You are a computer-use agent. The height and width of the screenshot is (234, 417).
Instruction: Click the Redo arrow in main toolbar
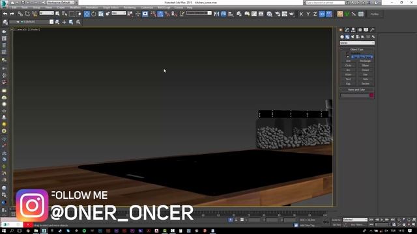click(x=12, y=14)
